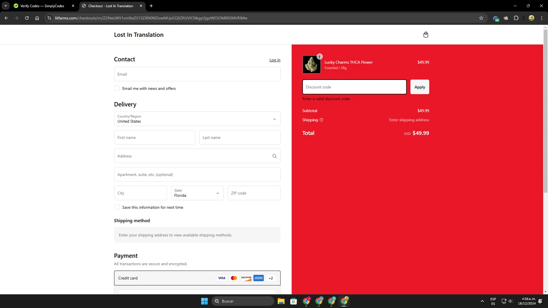Screen dimensions: 548x308
Task: Click the Enter shipping address text
Action: 409,120
